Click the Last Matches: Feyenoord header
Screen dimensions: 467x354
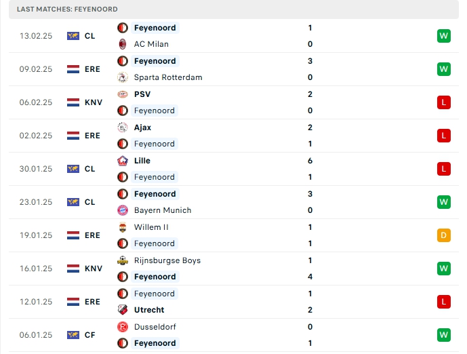coord(67,9)
